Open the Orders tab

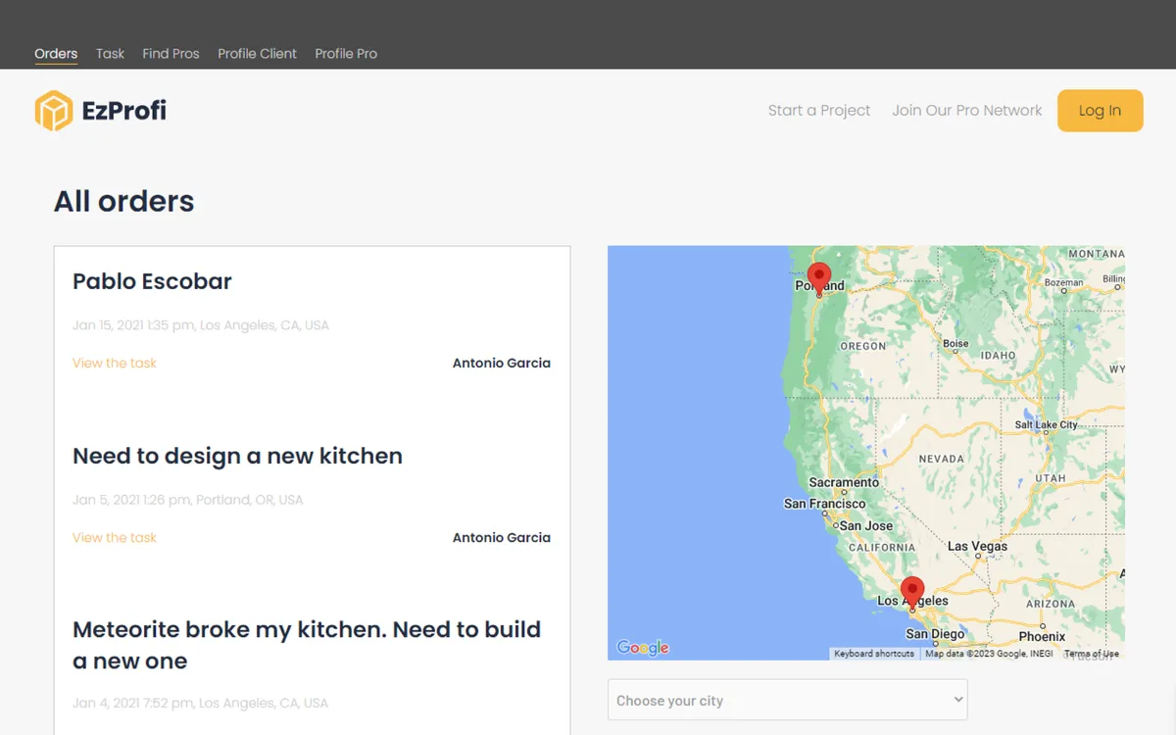click(x=56, y=54)
